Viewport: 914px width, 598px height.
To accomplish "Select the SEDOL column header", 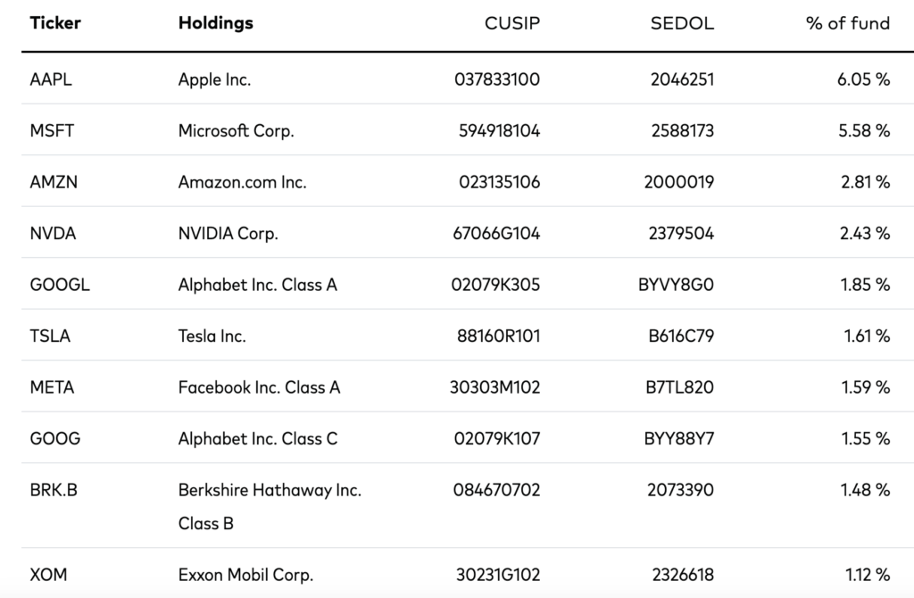I will [x=682, y=23].
